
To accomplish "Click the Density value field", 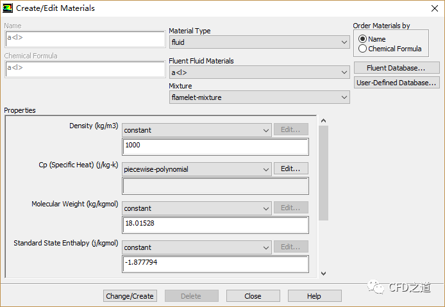I will coord(215,146).
